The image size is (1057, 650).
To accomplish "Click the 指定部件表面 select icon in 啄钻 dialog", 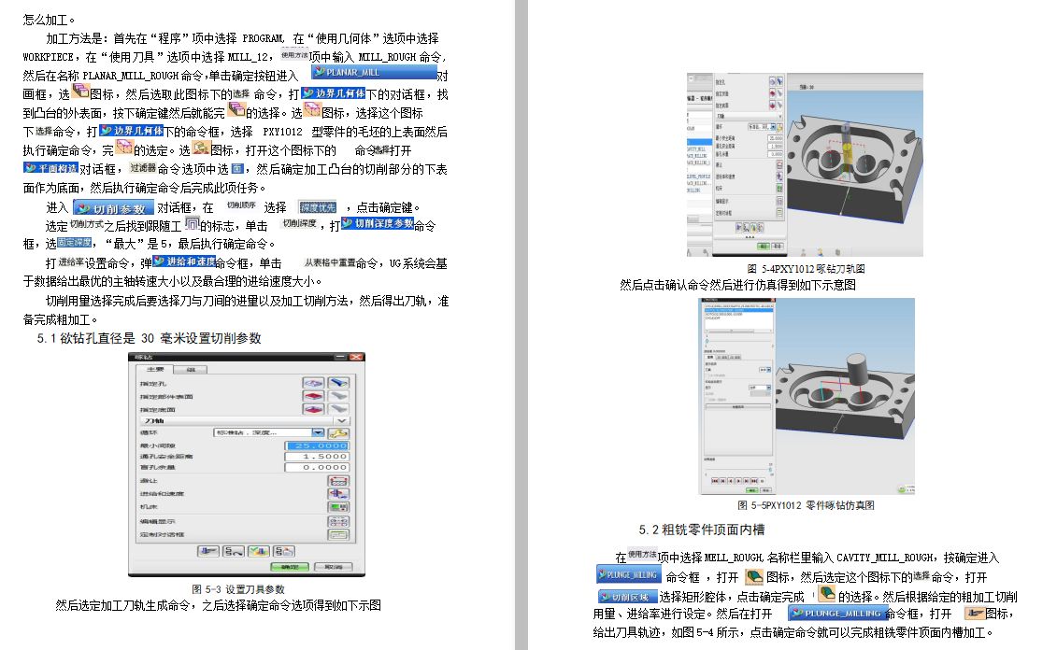I will (x=313, y=396).
